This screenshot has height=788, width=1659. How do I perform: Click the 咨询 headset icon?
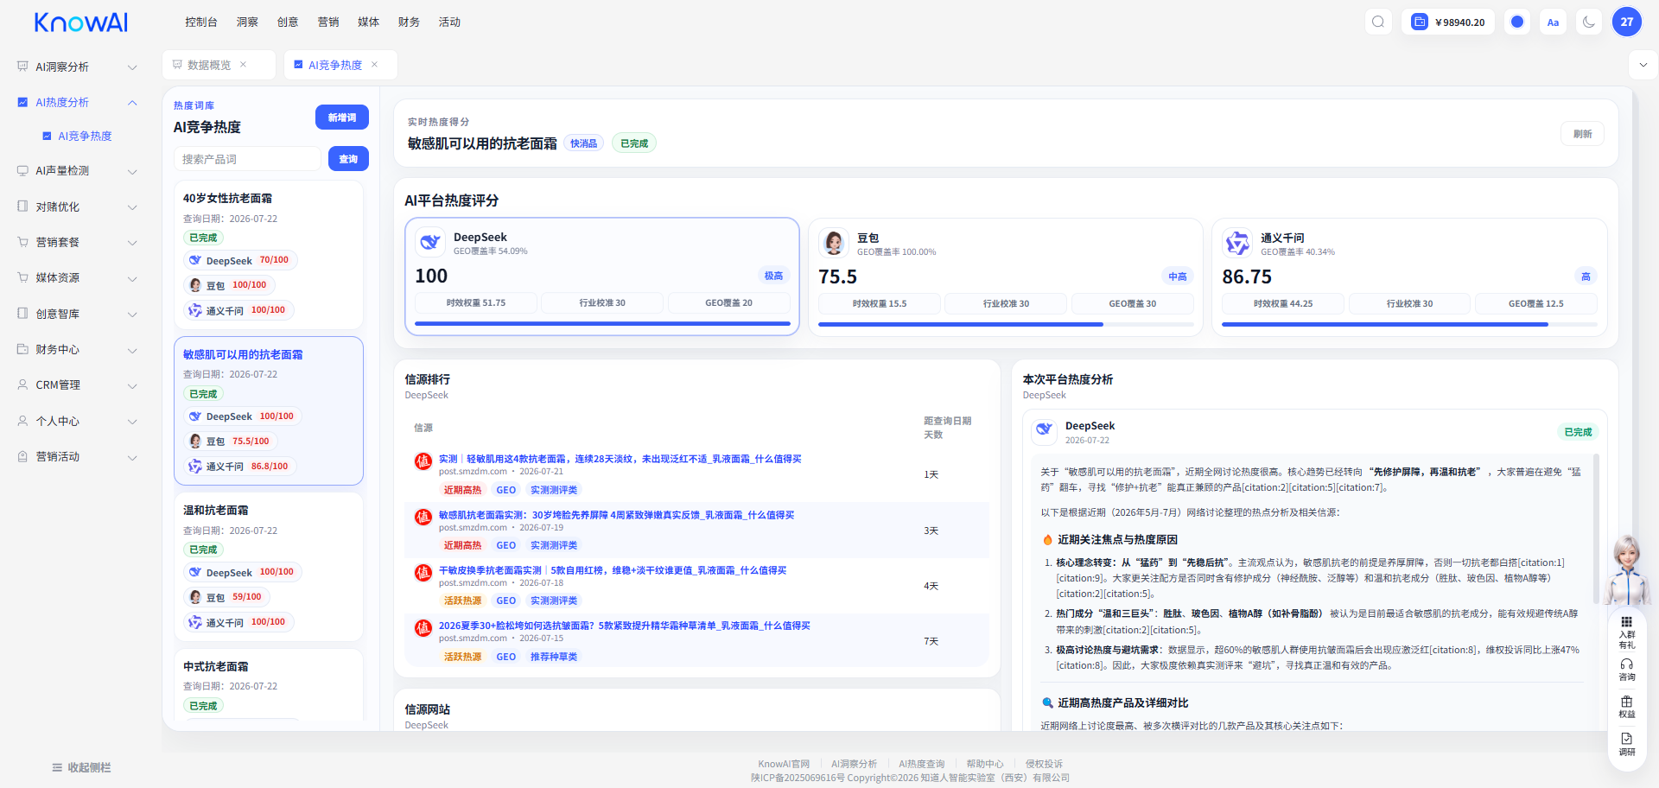[1627, 670]
